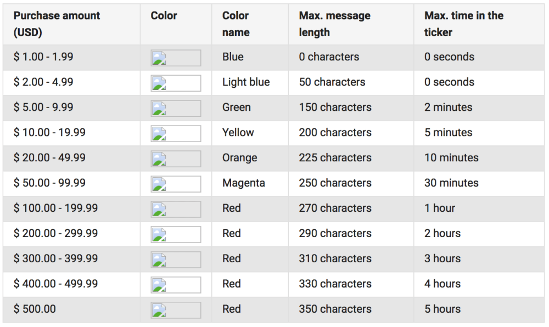Select the "5 hours" ticker time cell
549x327 pixels.
tap(442, 309)
